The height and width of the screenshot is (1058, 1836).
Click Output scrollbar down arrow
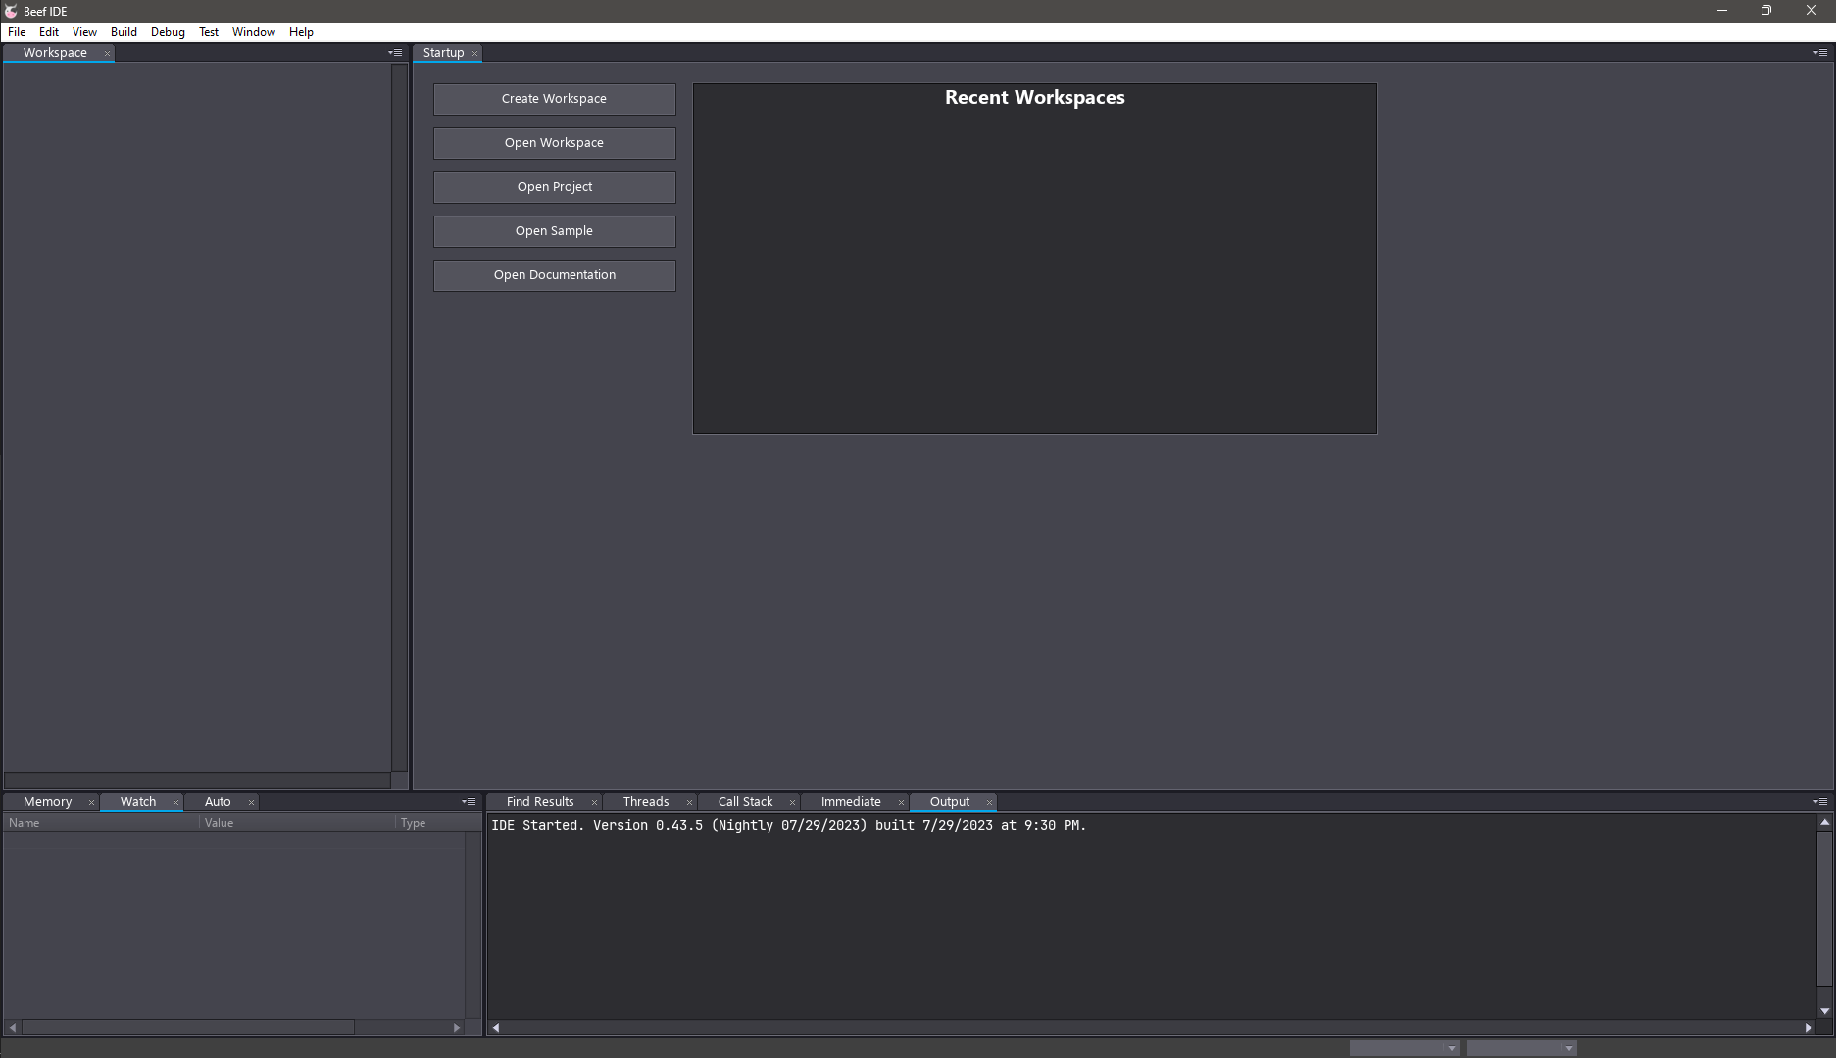click(x=1824, y=1011)
